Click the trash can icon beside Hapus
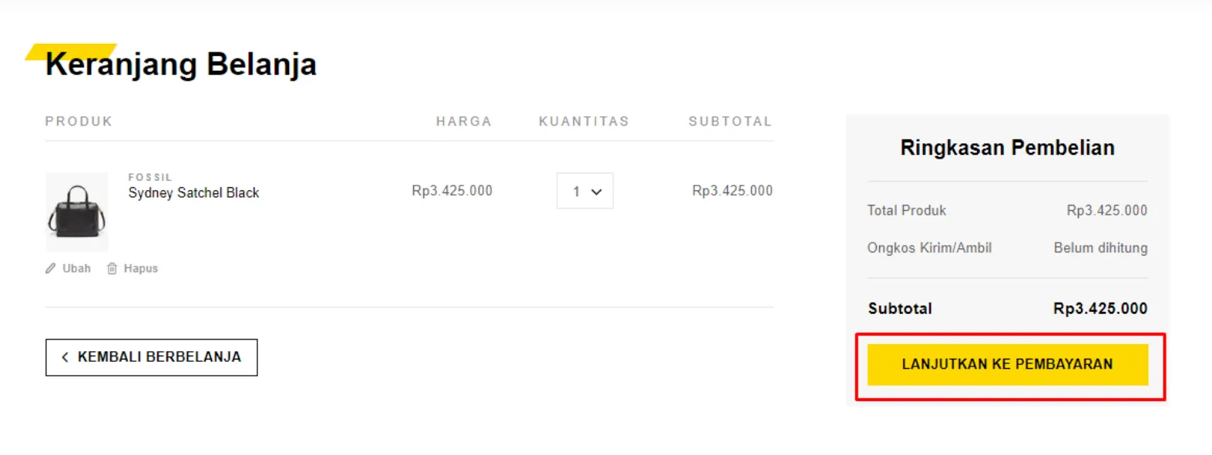Image resolution: width=1212 pixels, height=455 pixels. pos(112,269)
